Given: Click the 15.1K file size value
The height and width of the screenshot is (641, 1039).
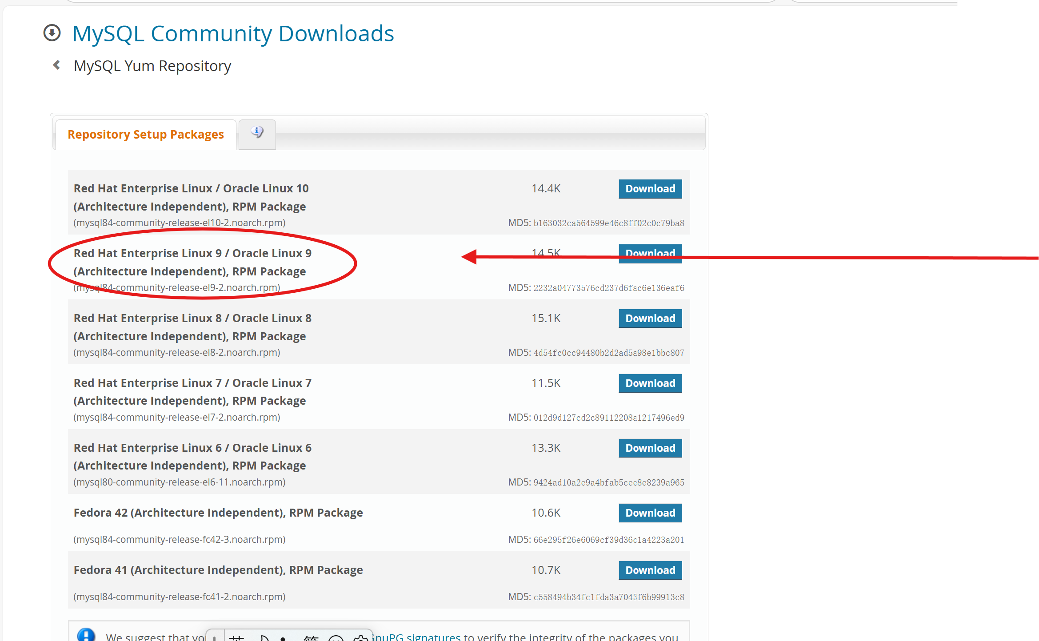Looking at the screenshot, I should coord(546,318).
